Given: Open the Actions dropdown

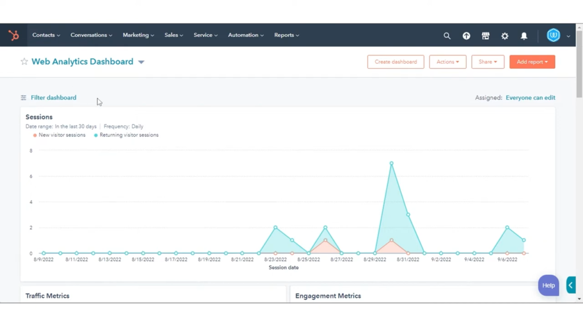Looking at the screenshot, I should (447, 61).
